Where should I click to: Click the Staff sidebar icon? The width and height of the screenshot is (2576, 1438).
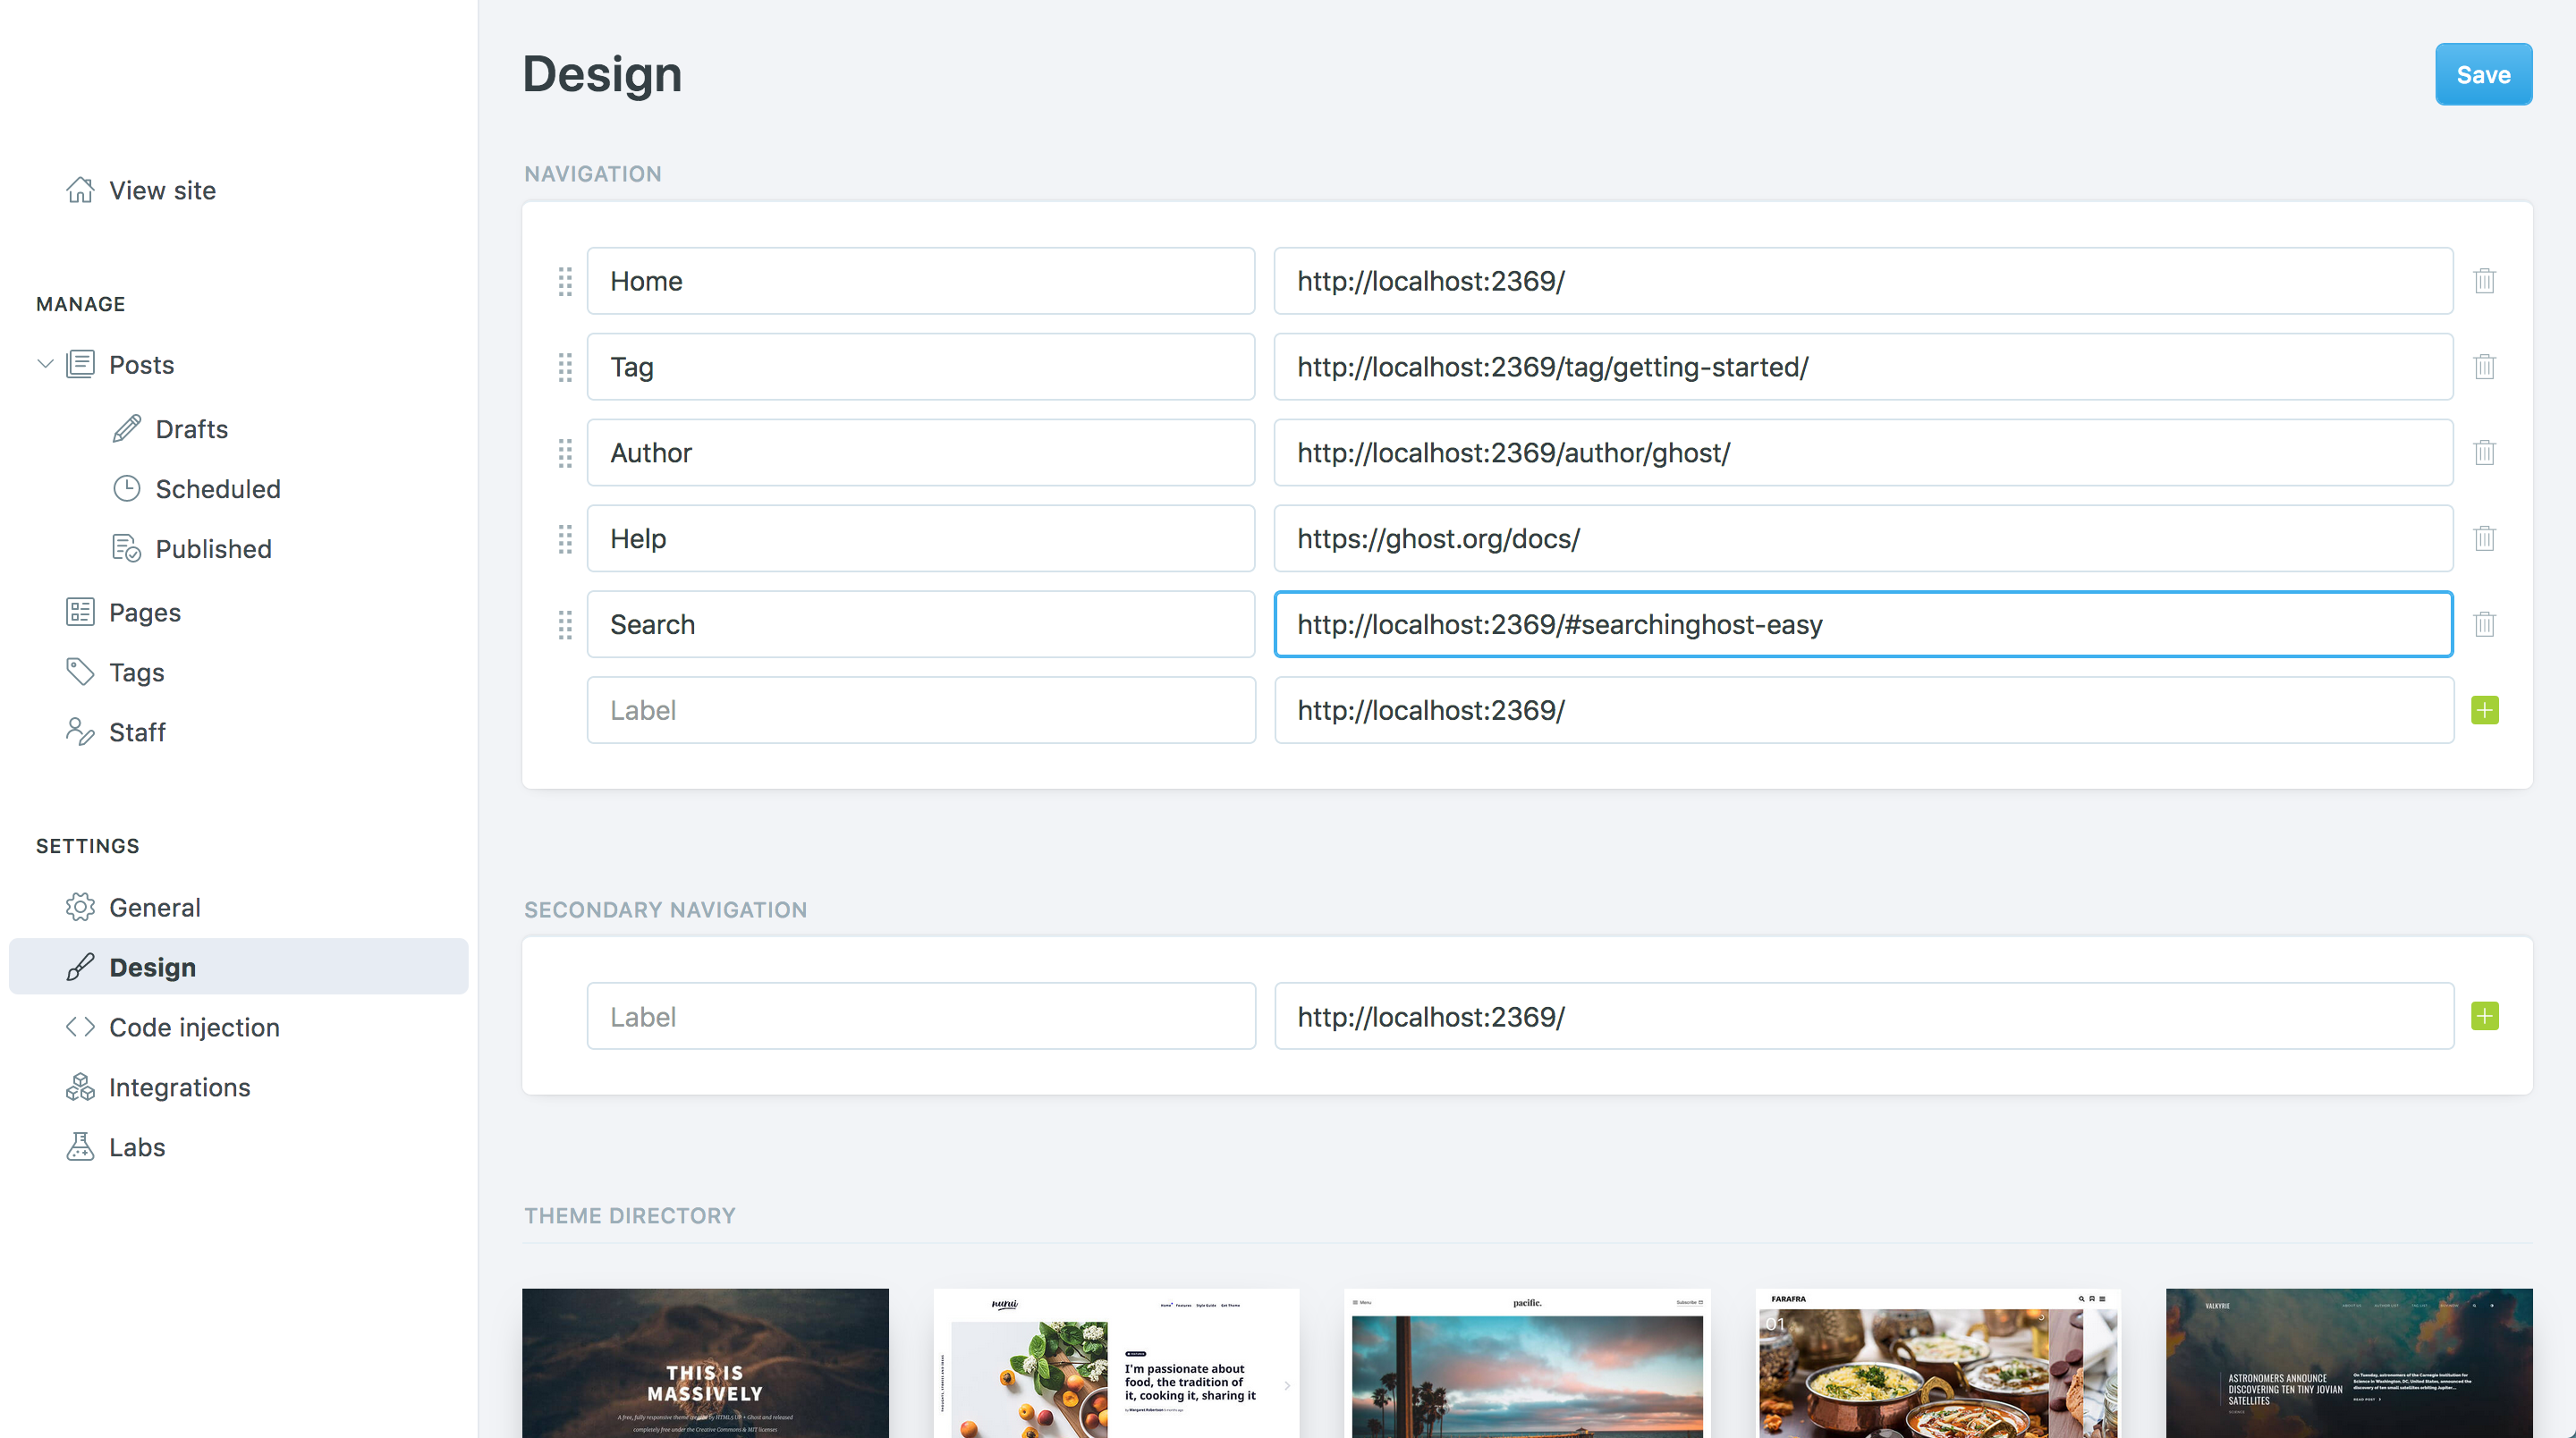[x=78, y=731]
